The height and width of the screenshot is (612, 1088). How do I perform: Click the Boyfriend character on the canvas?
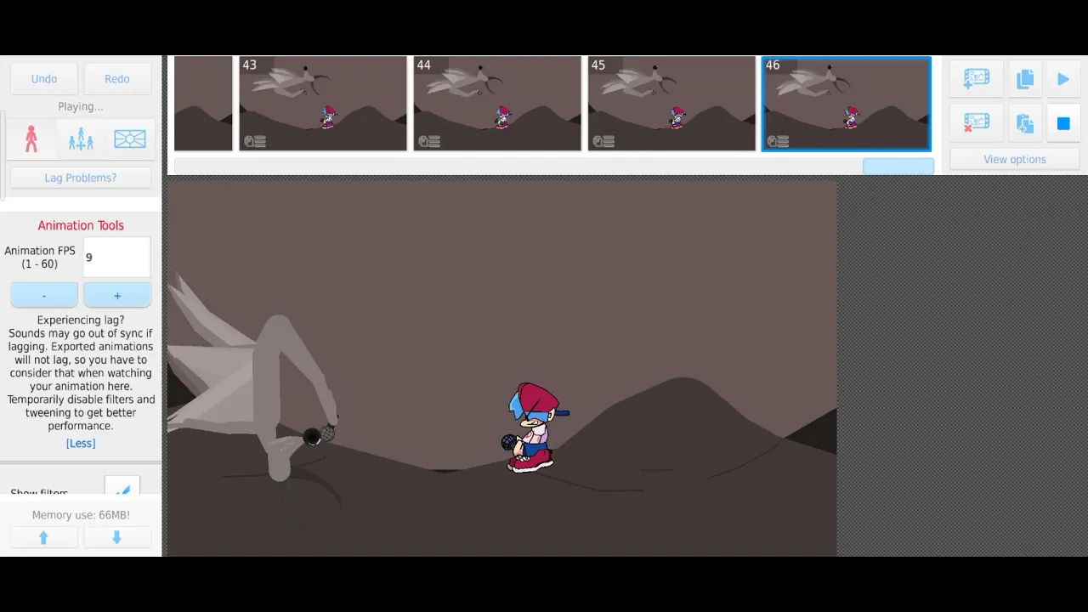(x=534, y=428)
